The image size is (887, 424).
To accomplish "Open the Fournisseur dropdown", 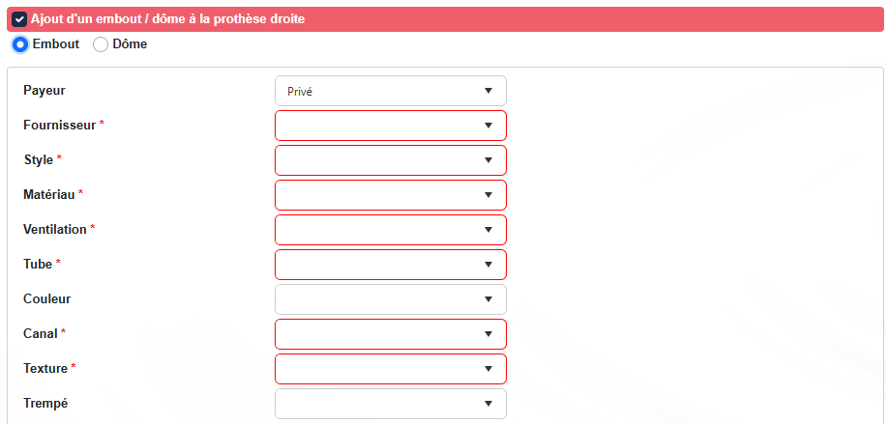I will click(391, 126).
